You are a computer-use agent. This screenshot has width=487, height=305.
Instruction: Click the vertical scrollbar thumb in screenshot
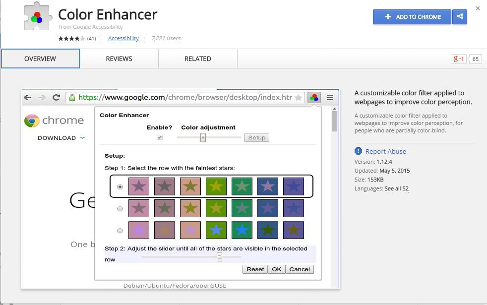pyautogui.click(x=334, y=121)
